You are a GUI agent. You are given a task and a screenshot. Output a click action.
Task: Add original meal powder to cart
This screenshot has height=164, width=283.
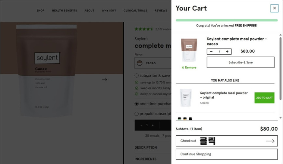(x=264, y=98)
